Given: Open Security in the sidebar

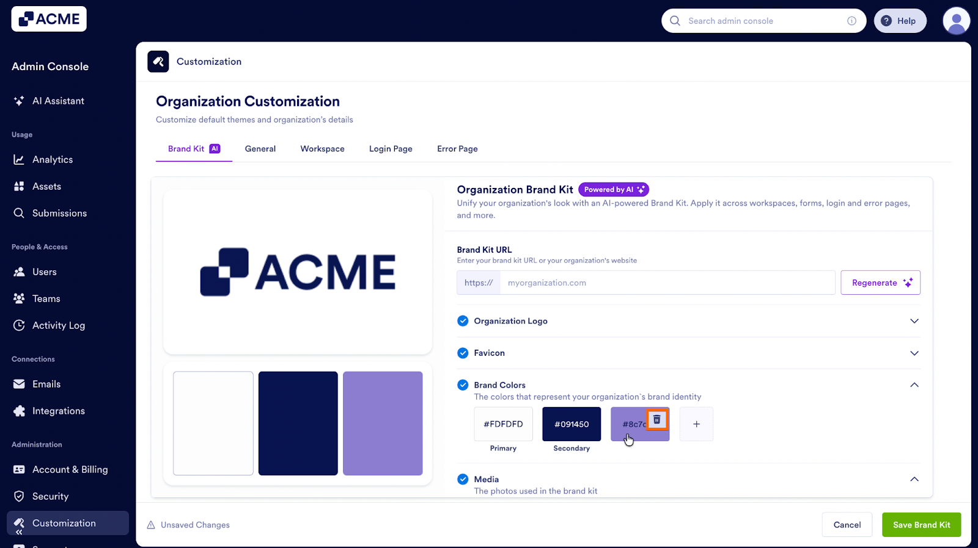Looking at the screenshot, I should click(67, 496).
